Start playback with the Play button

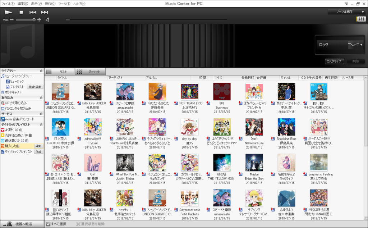(8, 12)
